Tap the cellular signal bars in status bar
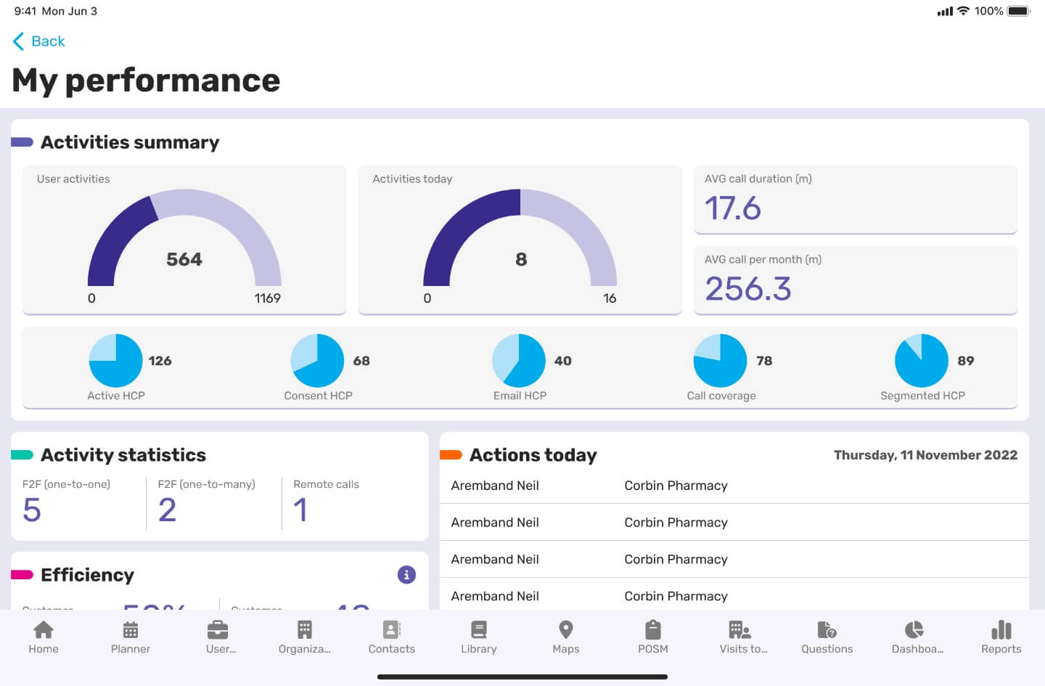 [x=945, y=12]
